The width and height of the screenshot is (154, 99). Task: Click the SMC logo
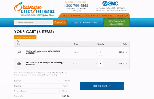click(111, 3)
